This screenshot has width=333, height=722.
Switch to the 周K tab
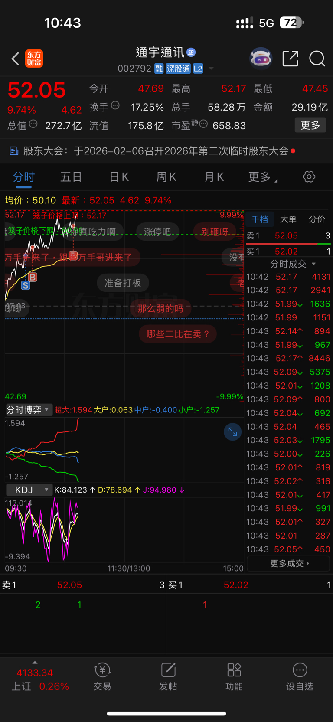click(166, 177)
